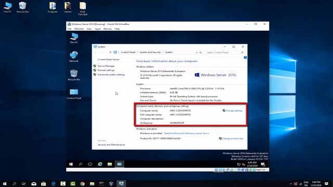Open the Games folder on host desktop
333x187 pixels.
(68, 7)
